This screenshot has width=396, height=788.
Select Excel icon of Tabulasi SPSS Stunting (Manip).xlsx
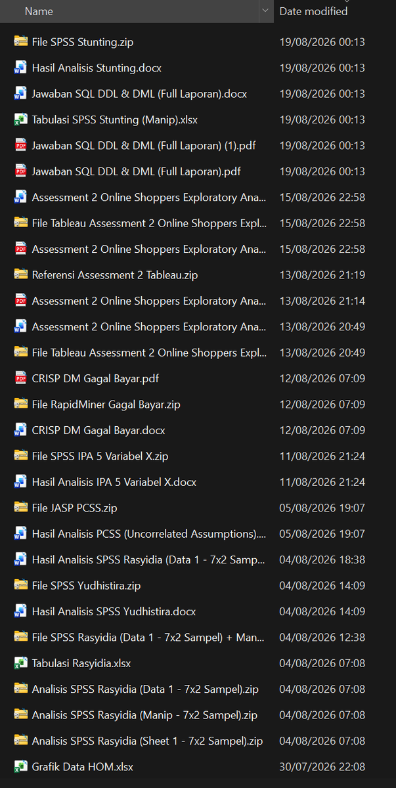click(x=20, y=120)
